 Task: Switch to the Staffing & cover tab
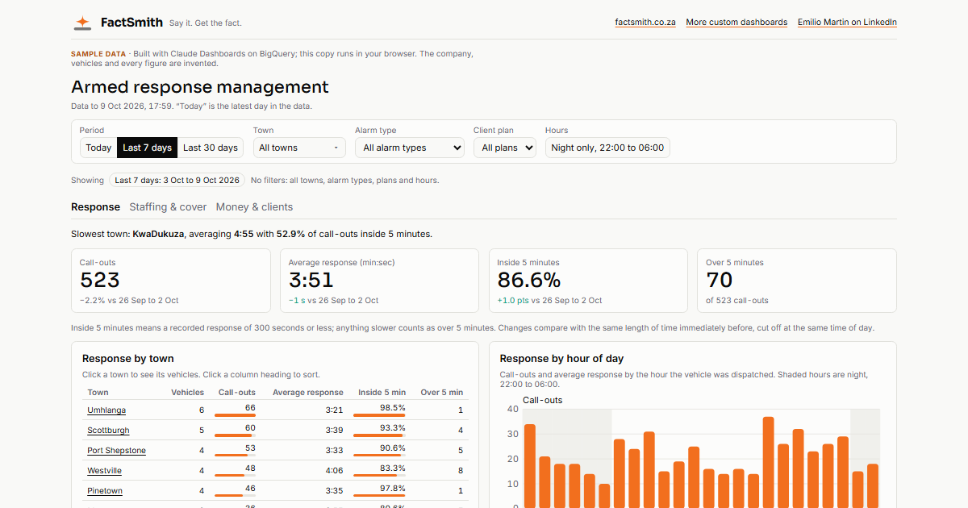tap(168, 207)
